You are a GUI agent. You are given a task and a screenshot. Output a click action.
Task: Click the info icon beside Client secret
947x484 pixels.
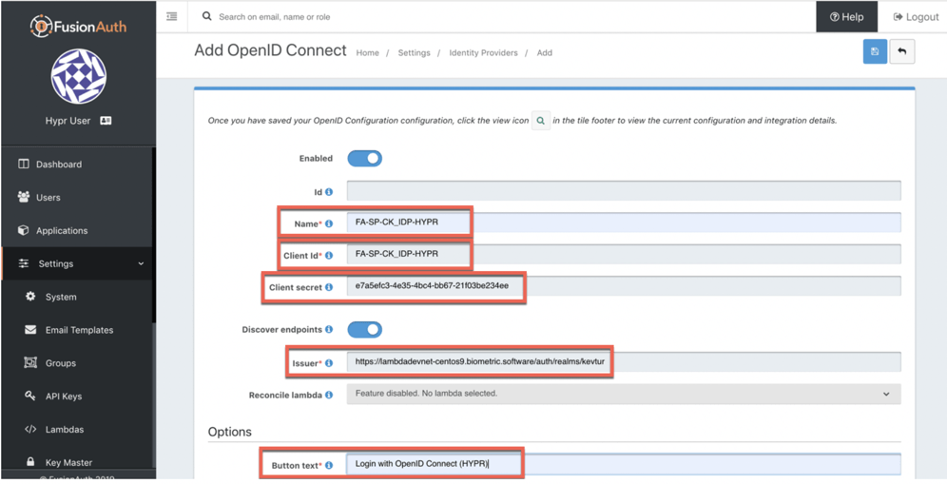coord(329,287)
